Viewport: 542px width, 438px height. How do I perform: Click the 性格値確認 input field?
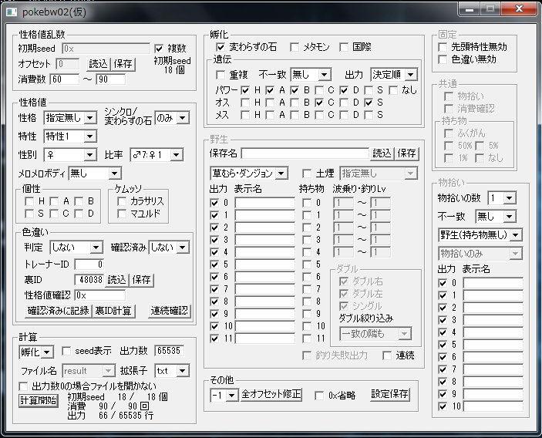[x=100, y=295]
